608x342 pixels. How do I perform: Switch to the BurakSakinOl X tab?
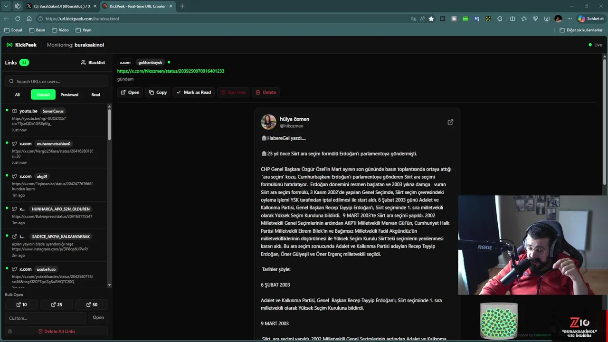click(62, 6)
